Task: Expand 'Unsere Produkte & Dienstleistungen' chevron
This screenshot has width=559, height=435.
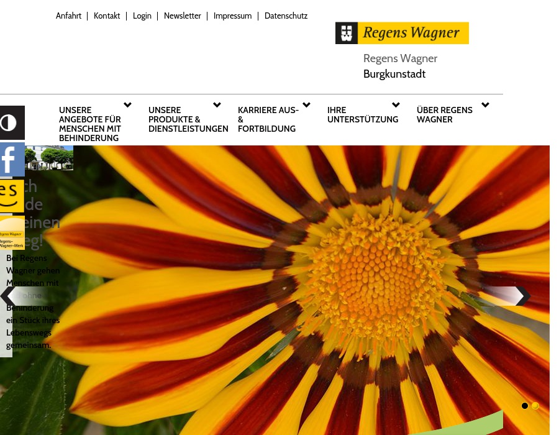Action: click(217, 105)
